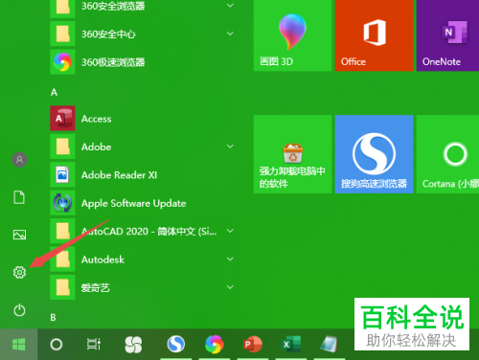The width and height of the screenshot is (479, 360).
Task: Expand the Adobe folder chevron
Action: (x=230, y=146)
